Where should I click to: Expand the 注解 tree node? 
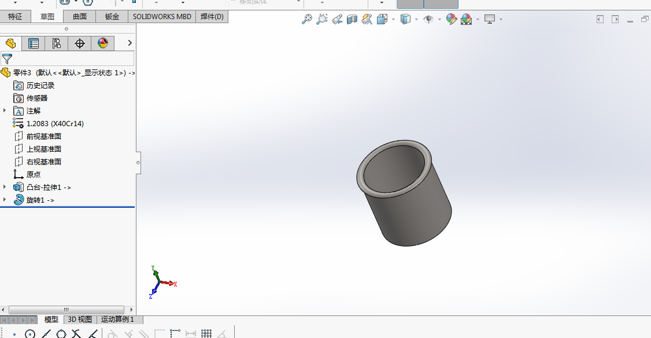click(x=5, y=111)
